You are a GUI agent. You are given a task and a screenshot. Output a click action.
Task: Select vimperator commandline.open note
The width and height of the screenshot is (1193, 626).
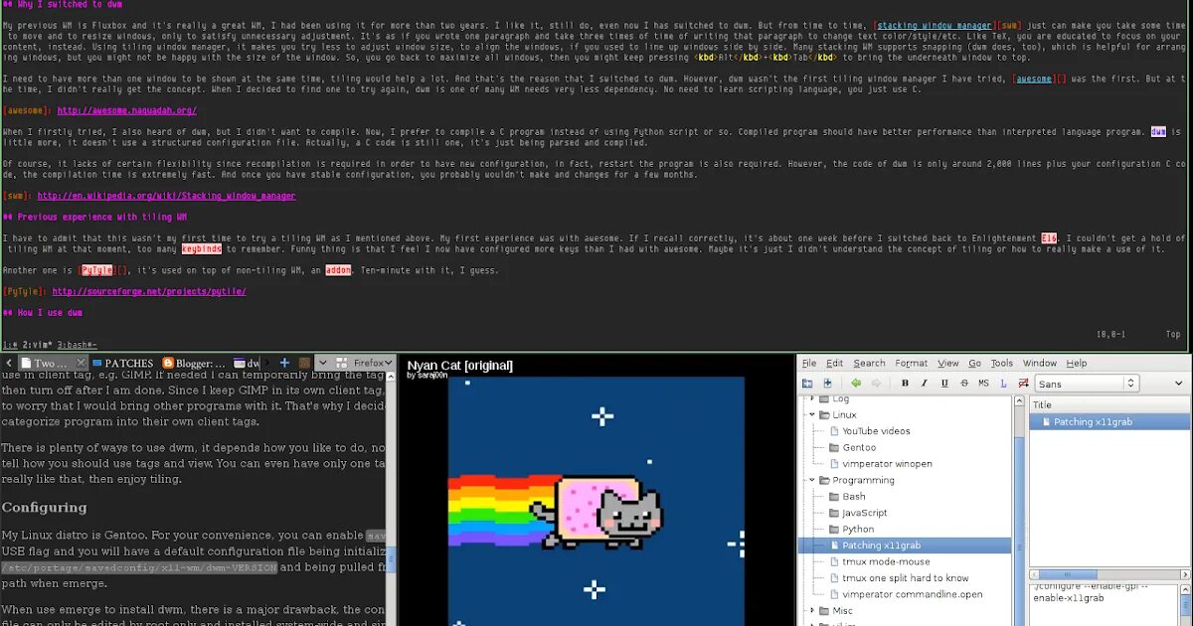pyautogui.click(x=913, y=594)
